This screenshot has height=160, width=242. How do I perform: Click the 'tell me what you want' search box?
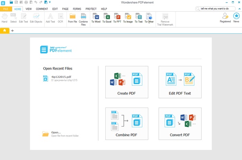[215, 8]
